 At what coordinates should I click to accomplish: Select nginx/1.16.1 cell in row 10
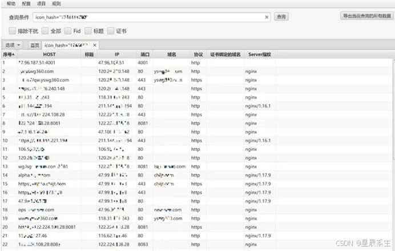pyautogui.click(x=258, y=141)
